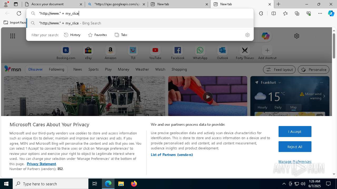Open Task View on the taskbar
337x189 pixels.
(95, 184)
